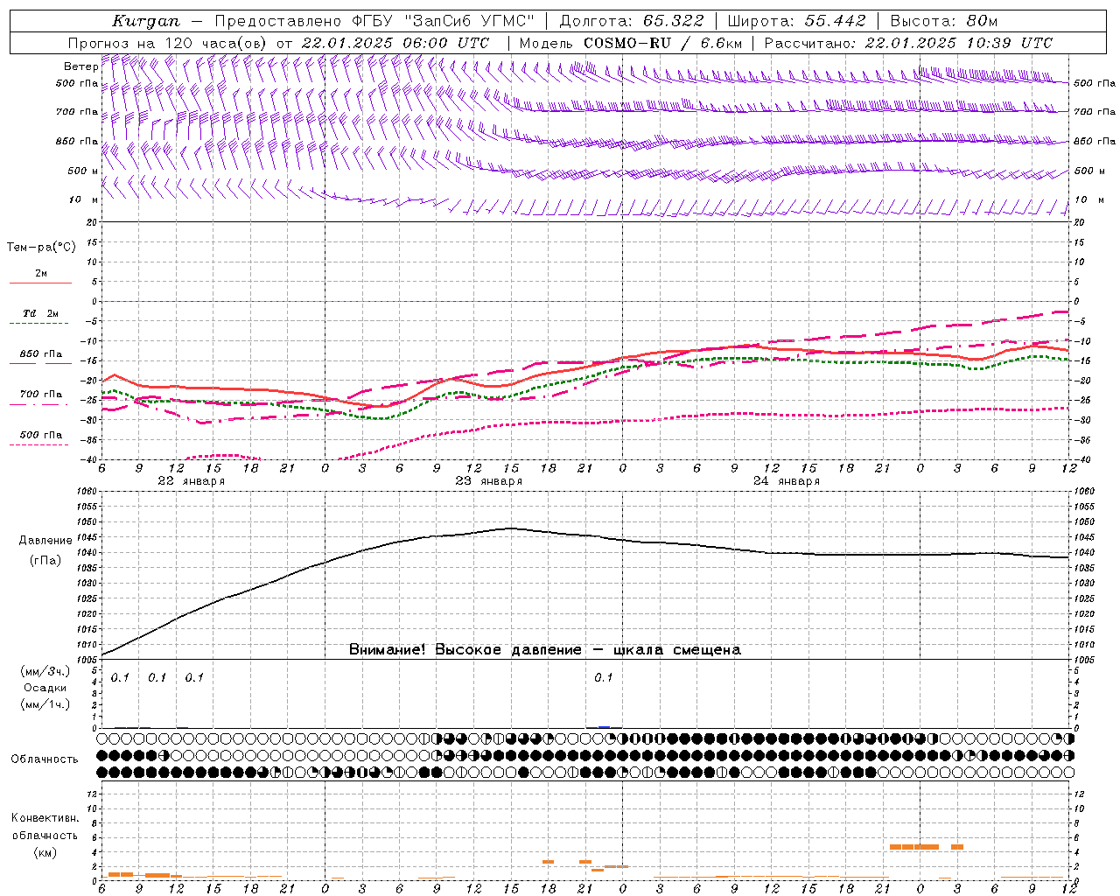Click the "Облачность" panel label
Image resolution: width=1120 pixels, height=896 pixels.
tap(45, 759)
